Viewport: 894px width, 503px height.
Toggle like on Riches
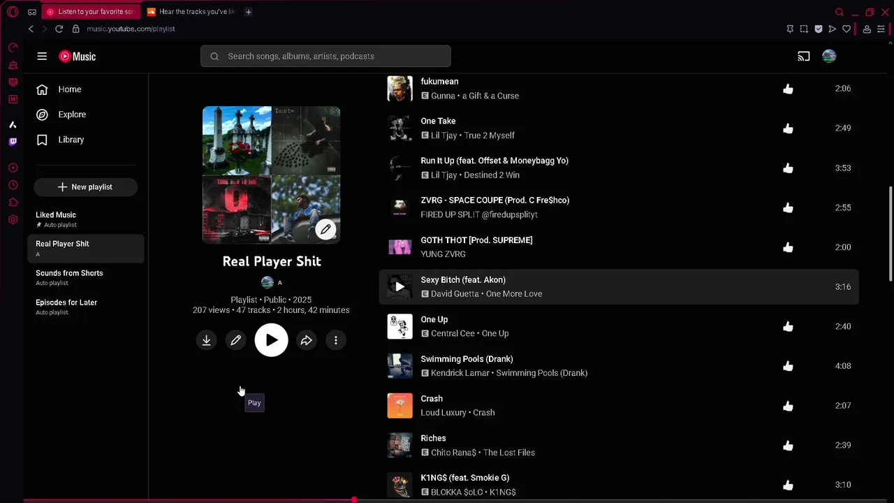788,446
